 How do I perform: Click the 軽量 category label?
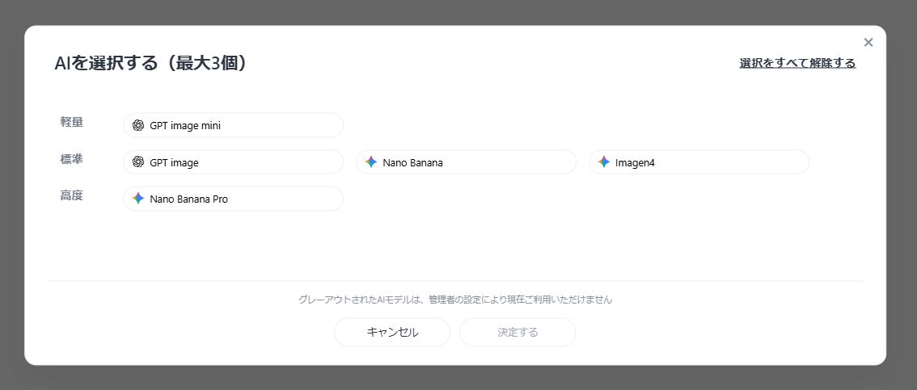[x=72, y=122]
